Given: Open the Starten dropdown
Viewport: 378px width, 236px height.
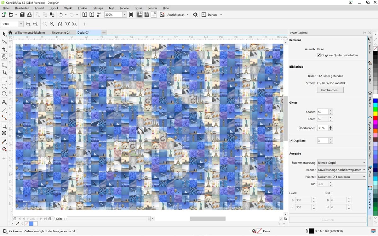Looking at the screenshot, I should point(221,14).
